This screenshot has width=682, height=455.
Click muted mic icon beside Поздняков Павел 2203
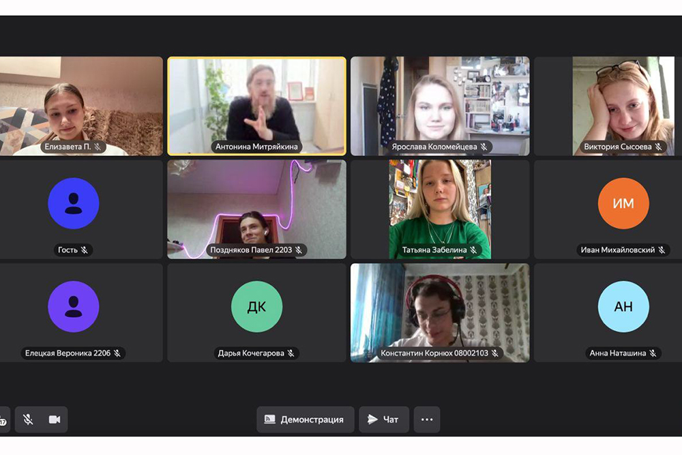(299, 250)
